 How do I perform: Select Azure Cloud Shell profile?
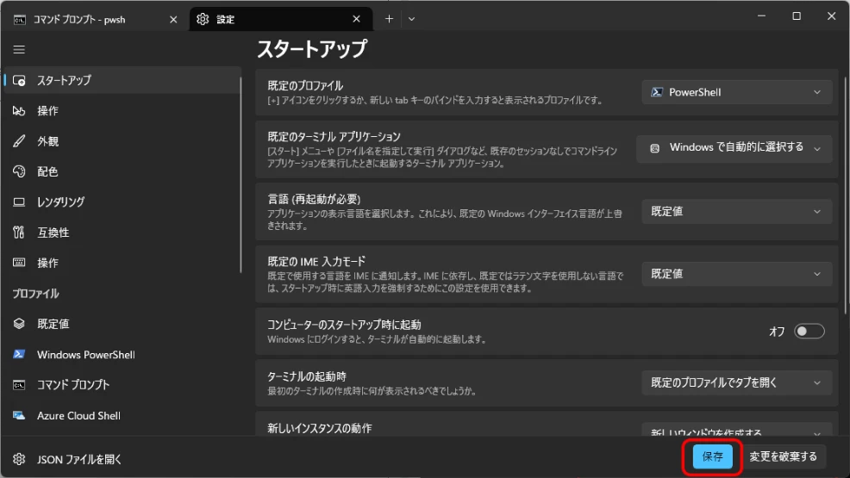coord(78,415)
